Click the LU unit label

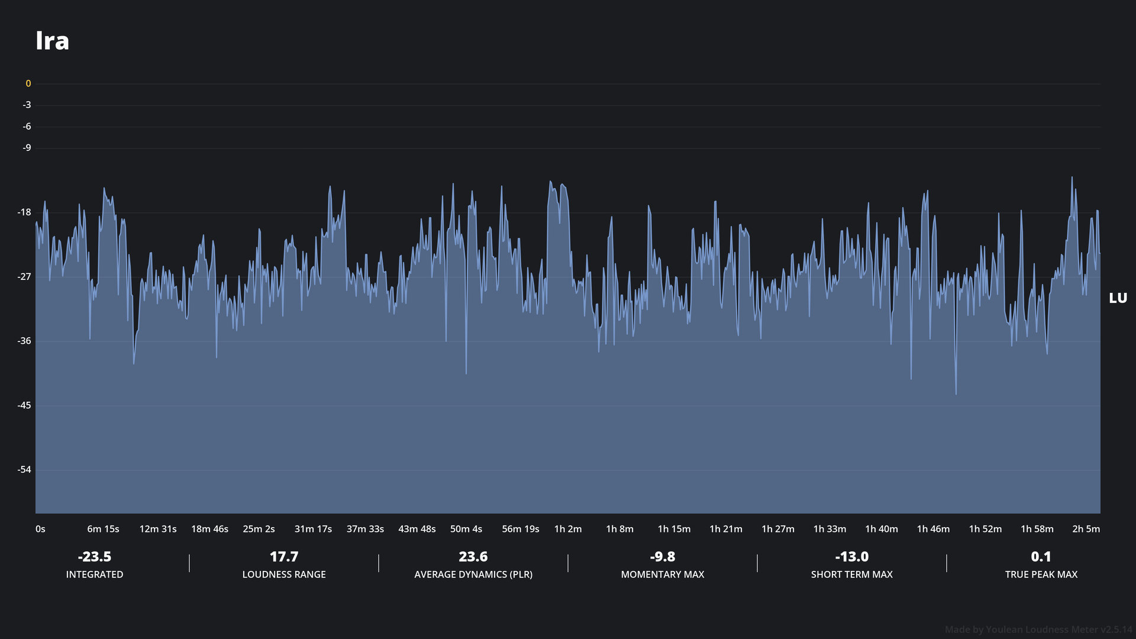click(1118, 298)
